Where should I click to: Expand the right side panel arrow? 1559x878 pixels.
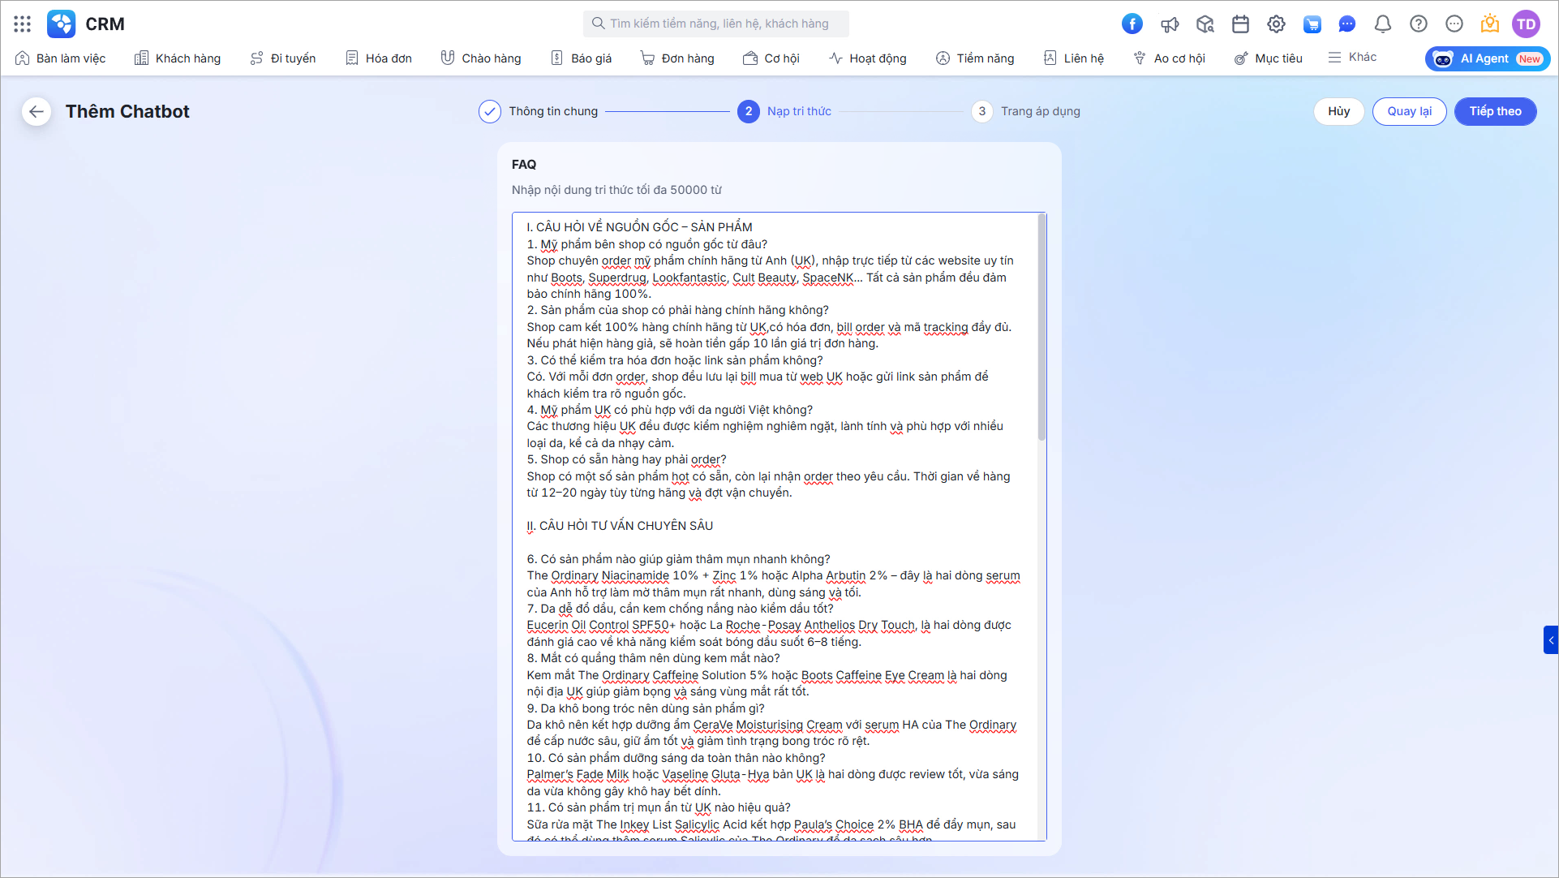[x=1550, y=639]
